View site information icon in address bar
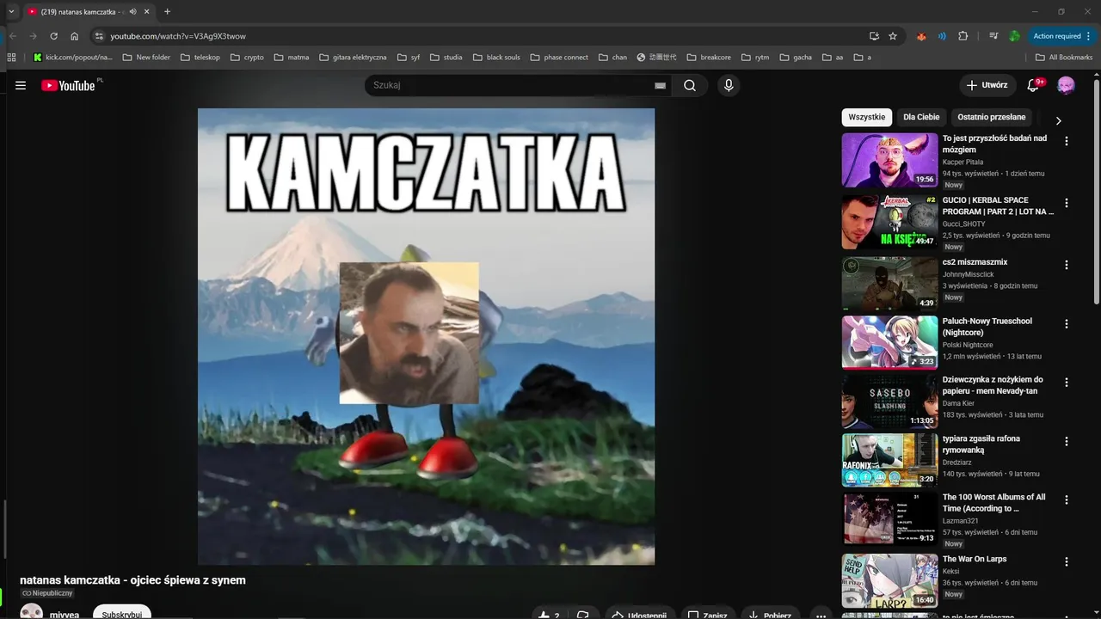The width and height of the screenshot is (1101, 619). click(99, 36)
